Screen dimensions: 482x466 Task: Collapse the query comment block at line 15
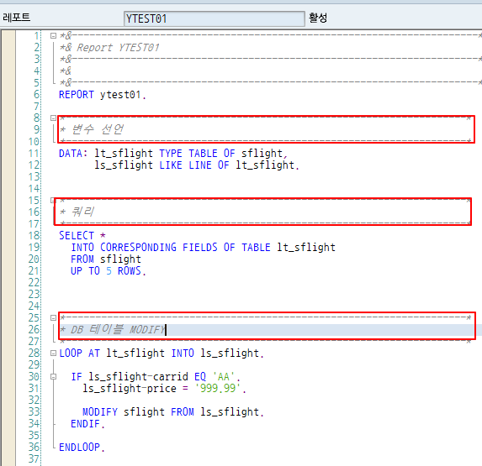pyautogui.click(x=52, y=201)
